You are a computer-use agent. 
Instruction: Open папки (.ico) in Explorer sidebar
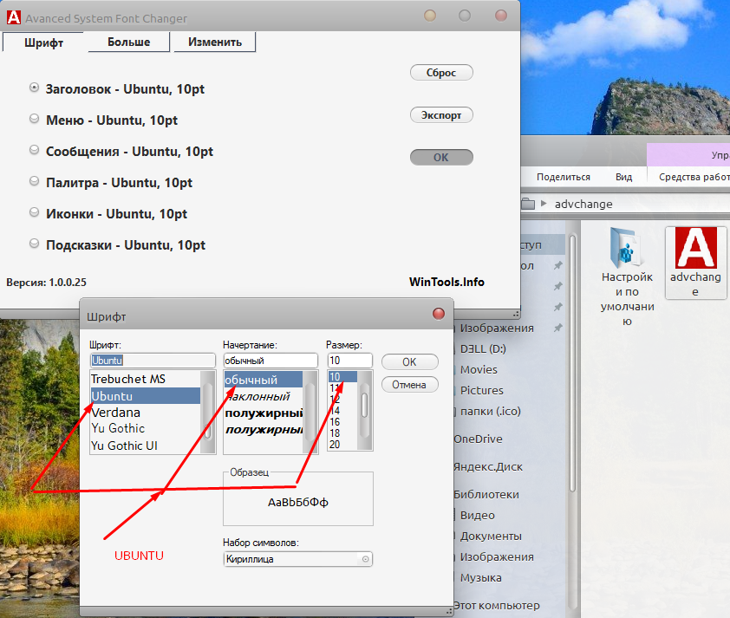pyautogui.click(x=490, y=412)
